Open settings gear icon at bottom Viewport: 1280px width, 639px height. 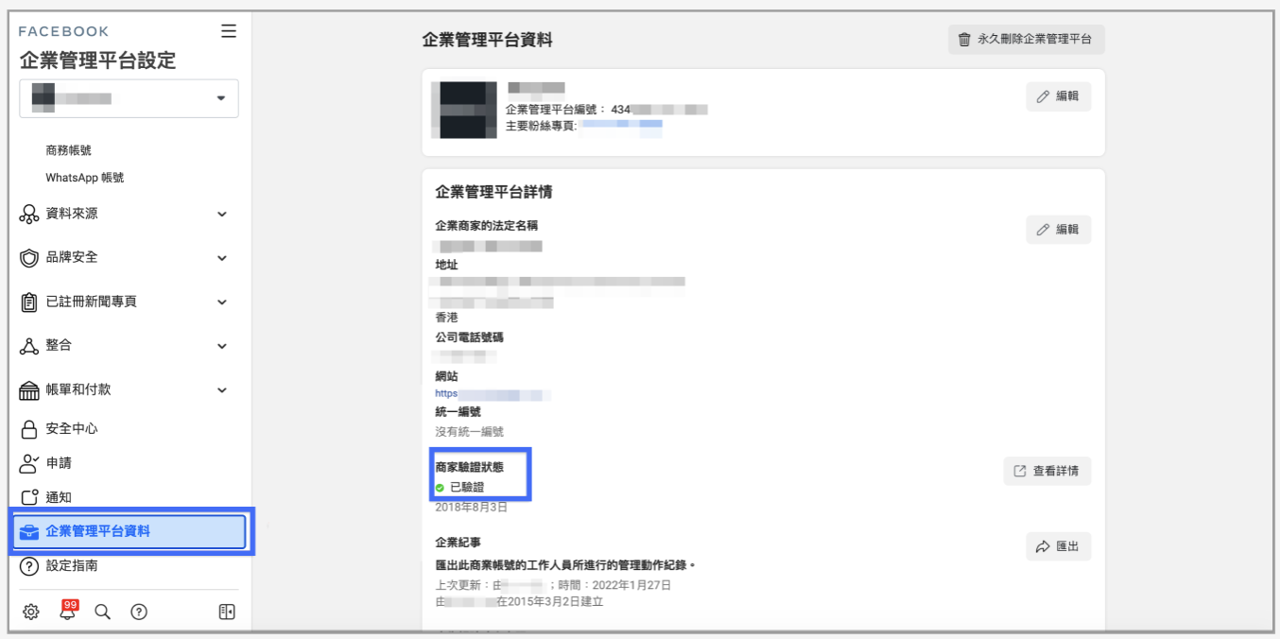pos(31,612)
